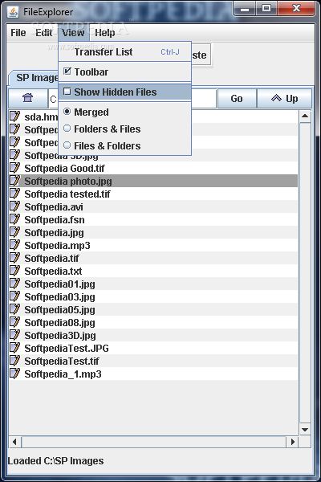Click the horizontal scrollbar track
Screen dimensions: 321x482
click(x=153, y=442)
